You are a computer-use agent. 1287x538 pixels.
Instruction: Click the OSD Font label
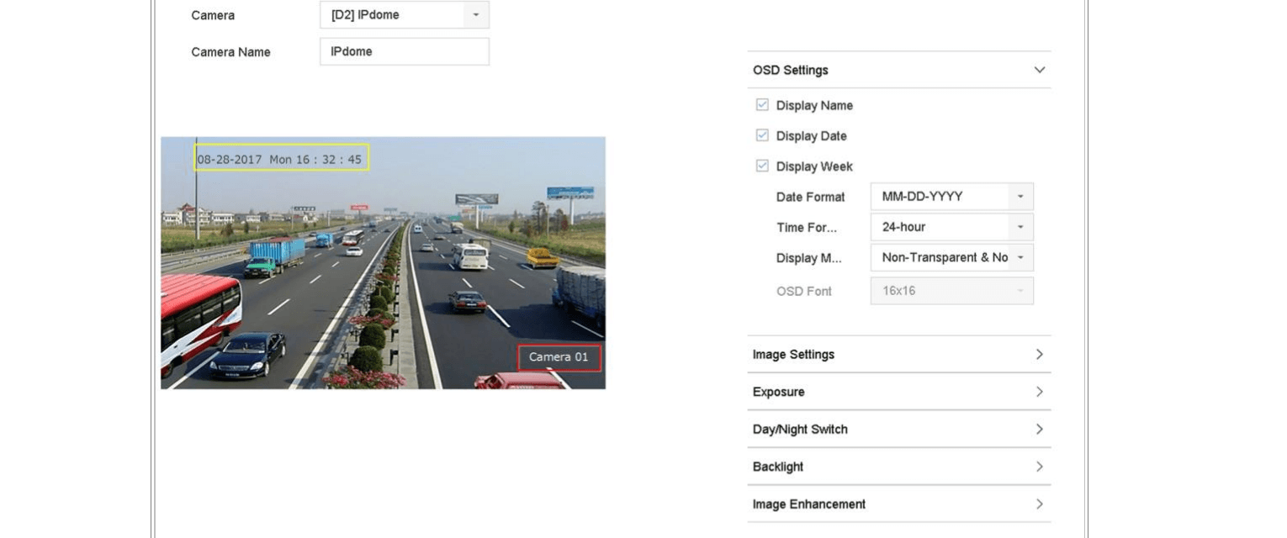pos(803,291)
